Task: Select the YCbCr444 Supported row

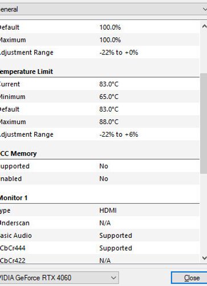Action: click(x=100, y=248)
